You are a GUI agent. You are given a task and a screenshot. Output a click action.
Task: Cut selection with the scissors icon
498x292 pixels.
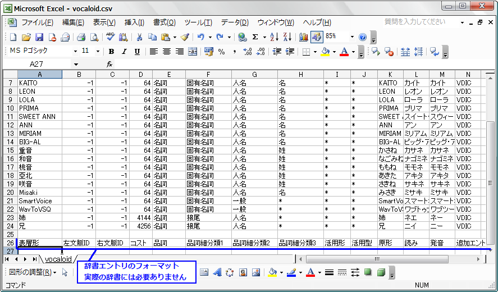click(139, 37)
